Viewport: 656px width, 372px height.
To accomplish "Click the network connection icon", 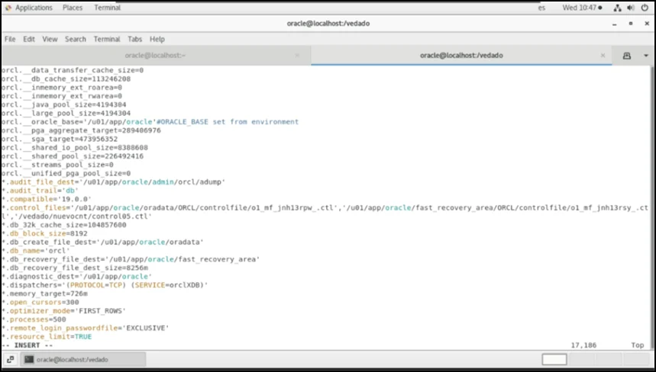I will tap(618, 8).
